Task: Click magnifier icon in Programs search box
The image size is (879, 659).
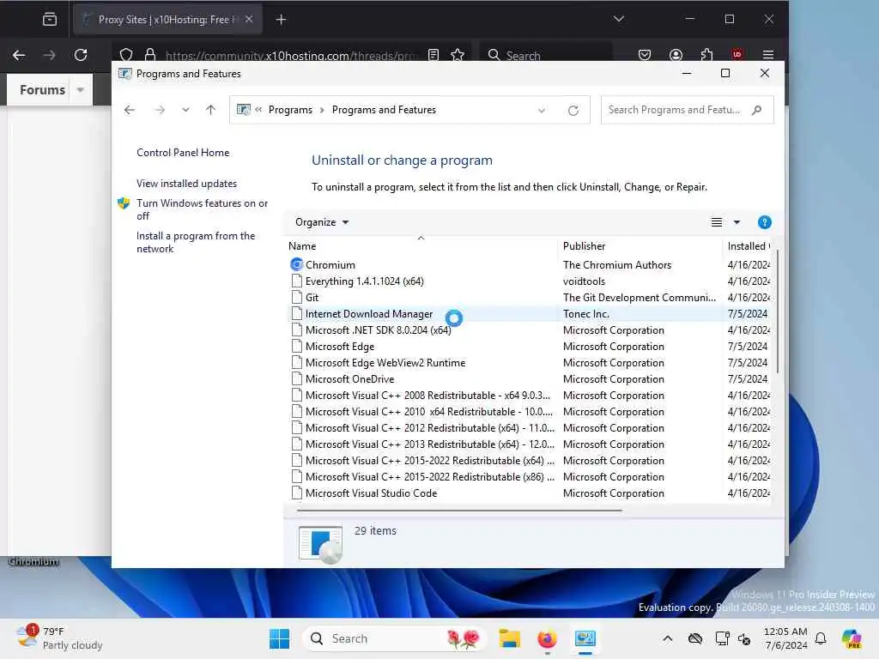Action: [x=757, y=110]
